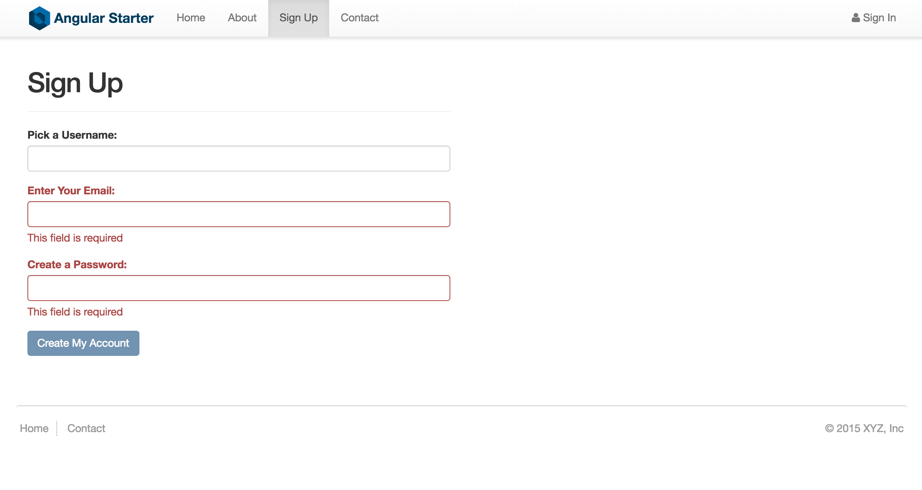
Task: Click inside the Enter Your Email field
Action: click(239, 214)
